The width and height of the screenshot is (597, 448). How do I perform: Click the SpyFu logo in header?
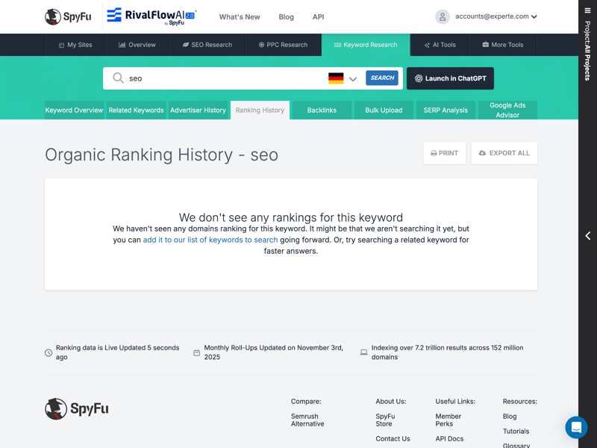point(68,16)
